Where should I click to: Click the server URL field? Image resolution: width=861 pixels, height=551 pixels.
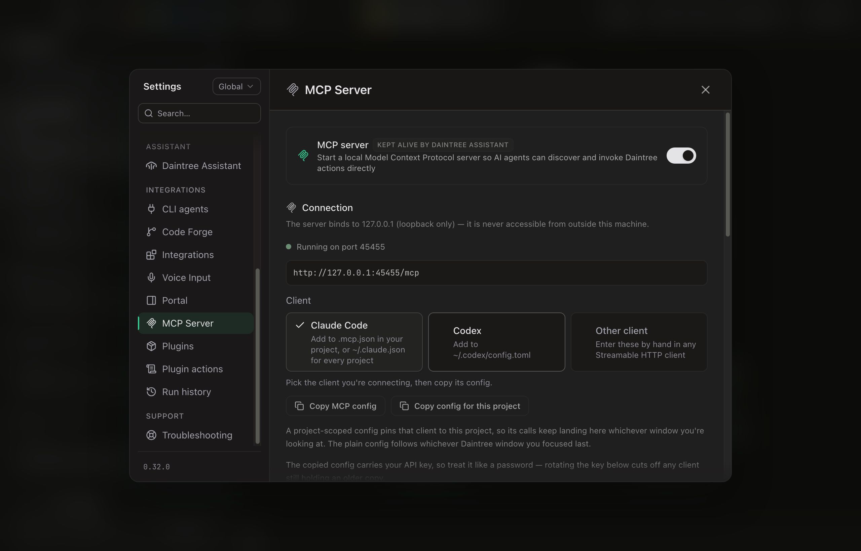[x=496, y=272]
